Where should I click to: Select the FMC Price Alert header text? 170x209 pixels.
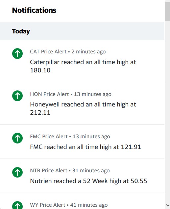tap(49, 136)
